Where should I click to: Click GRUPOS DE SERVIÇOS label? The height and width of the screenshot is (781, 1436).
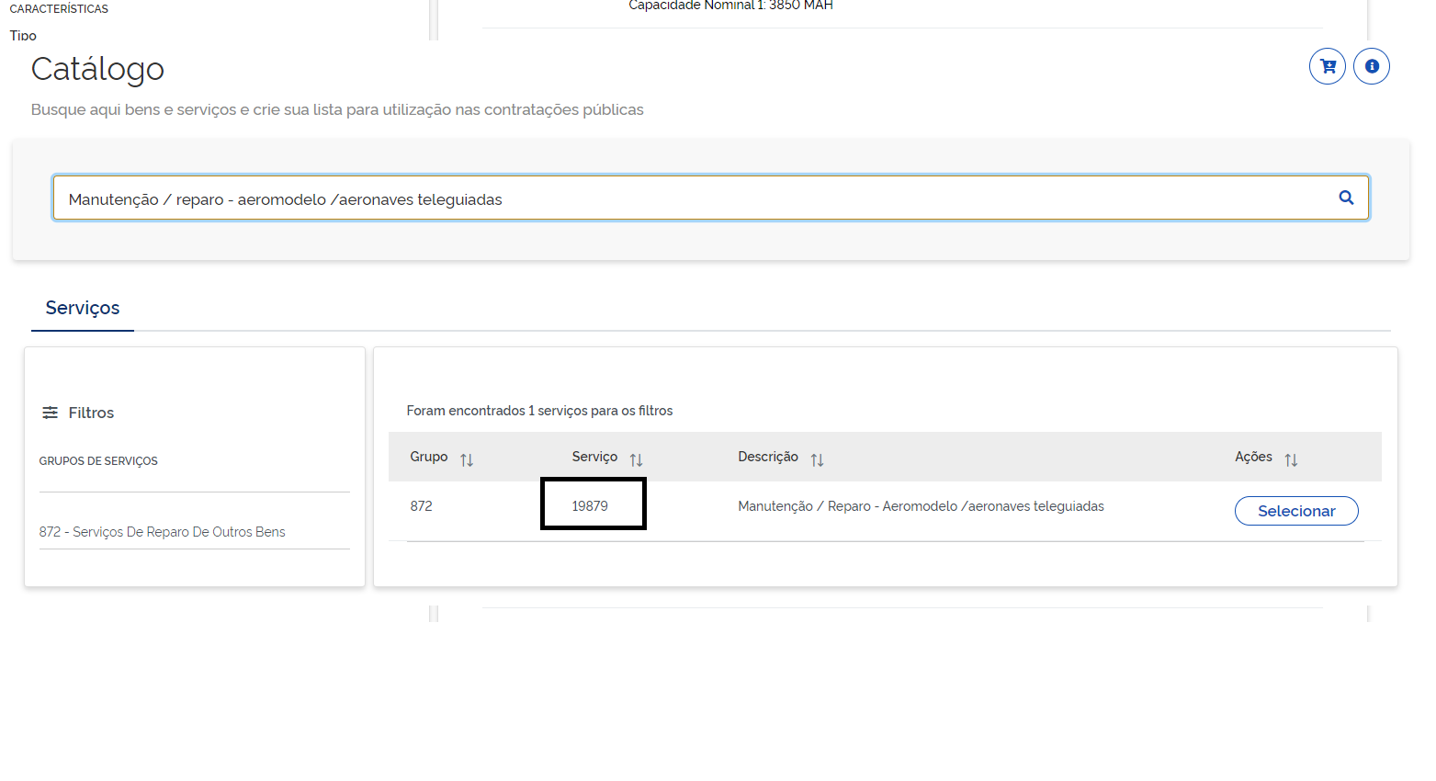pyautogui.click(x=98, y=461)
